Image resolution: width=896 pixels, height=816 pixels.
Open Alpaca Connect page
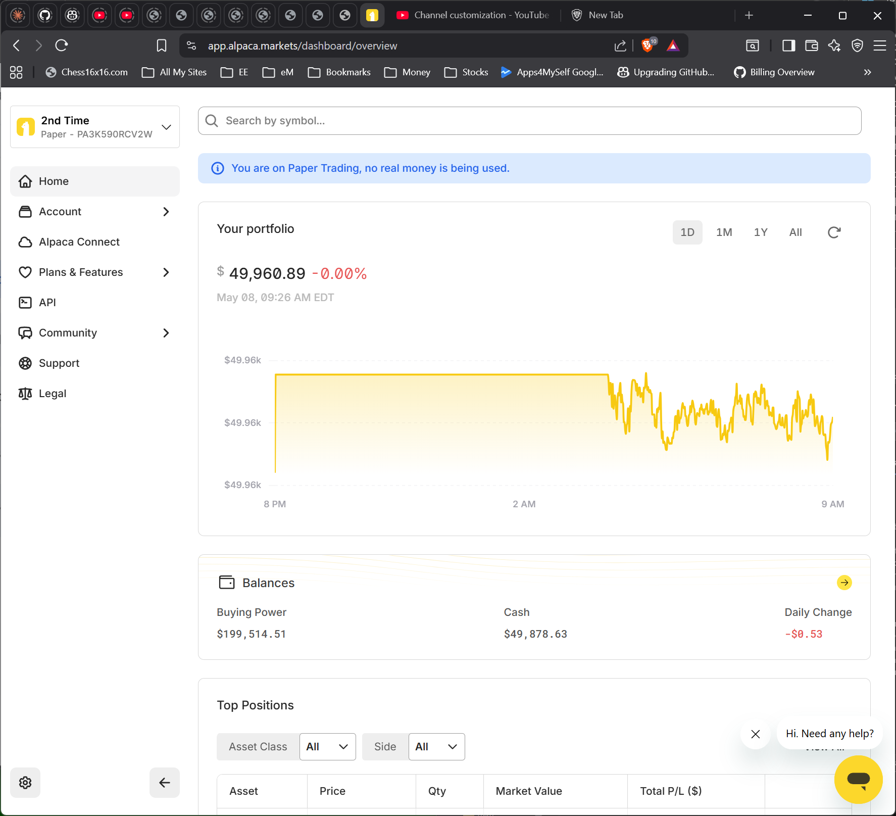(x=95, y=242)
